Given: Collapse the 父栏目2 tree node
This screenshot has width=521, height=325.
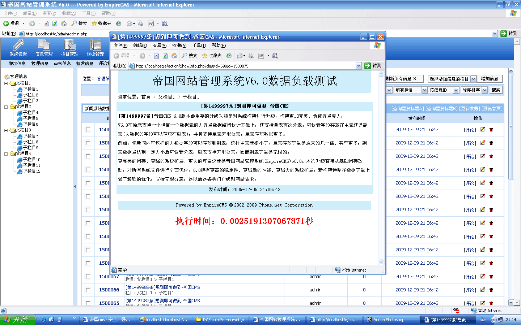Looking at the screenshot, I should 6,107.
